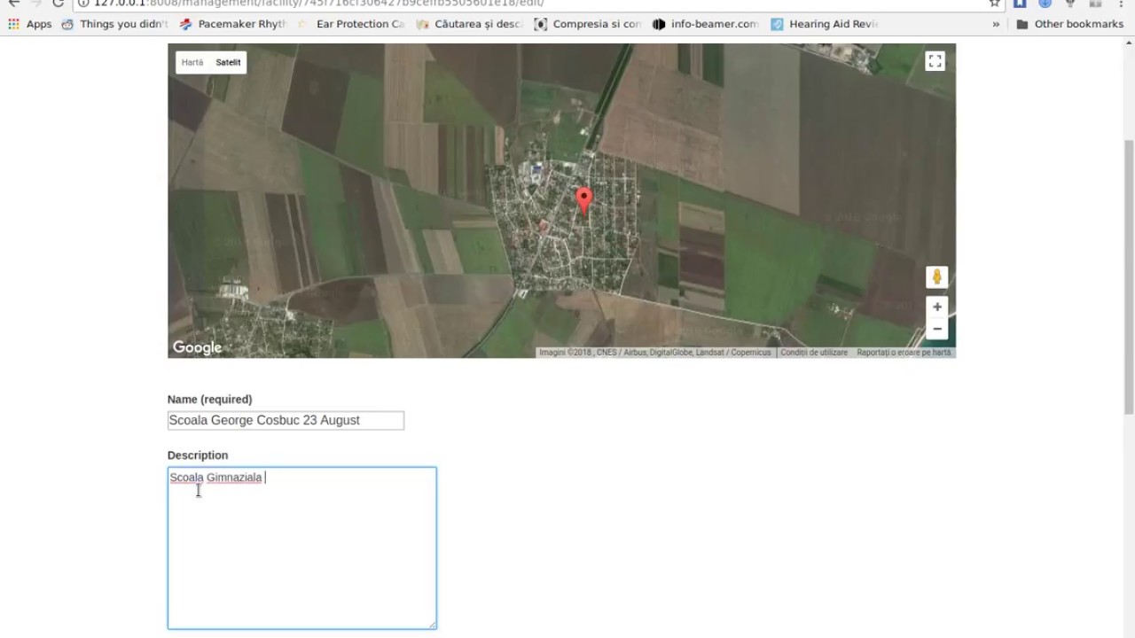Focus the Name (required) input field
Image resolution: width=1135 pixels, height=638 pixels.
(x=286, y=420)
